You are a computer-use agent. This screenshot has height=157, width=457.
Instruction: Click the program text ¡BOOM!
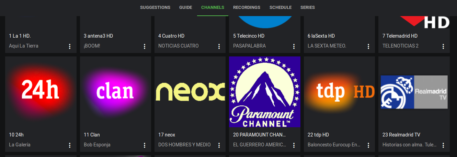[92, 46]
